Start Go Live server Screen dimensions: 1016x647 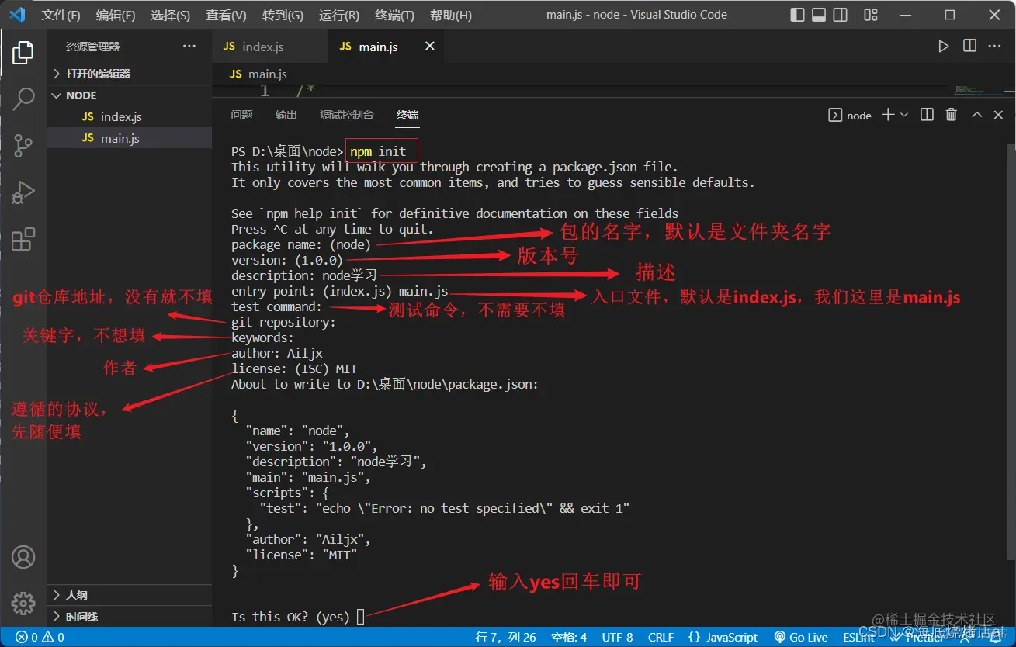pyautogui.click(x=800, y=637)
